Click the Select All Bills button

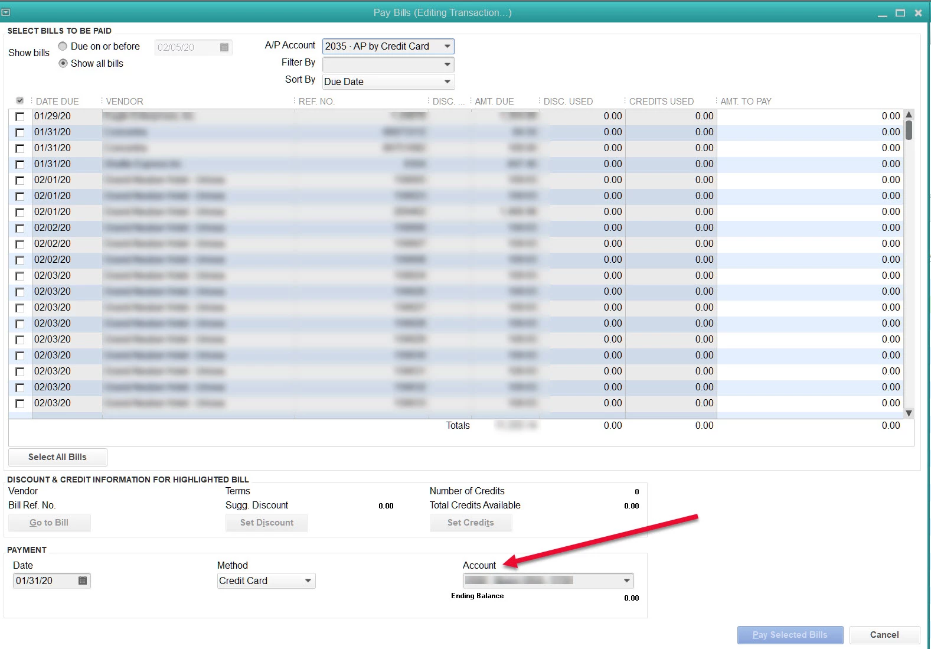click(57, 457)
